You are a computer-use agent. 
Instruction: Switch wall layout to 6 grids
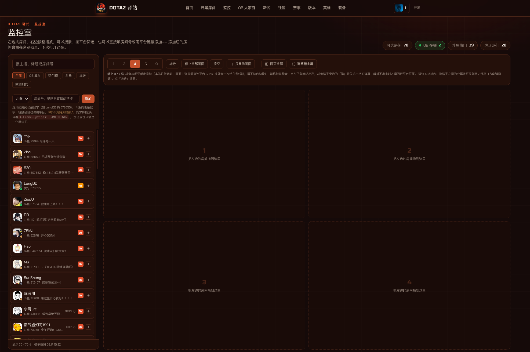pyautogui.click(x=146, y=64)
